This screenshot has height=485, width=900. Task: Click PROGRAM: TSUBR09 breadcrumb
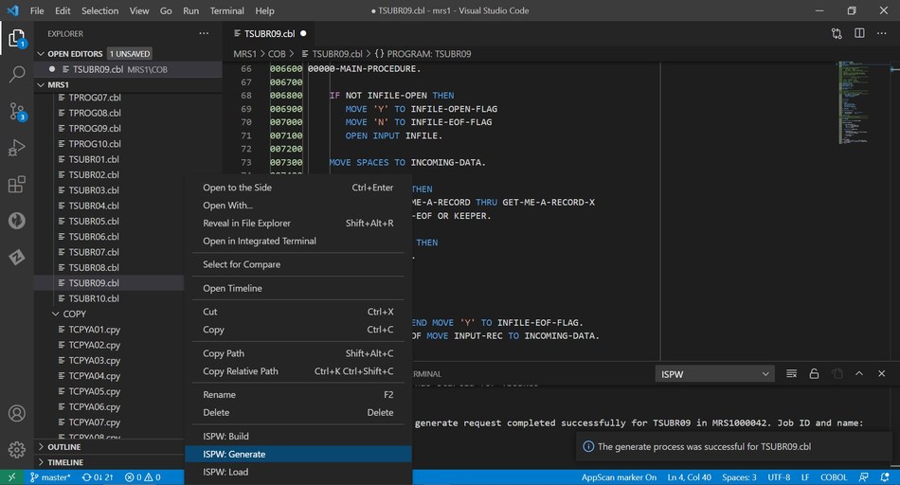click(423, 54)
